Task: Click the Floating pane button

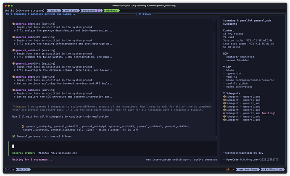Action: pyautogui.click(x=272, y=169)
